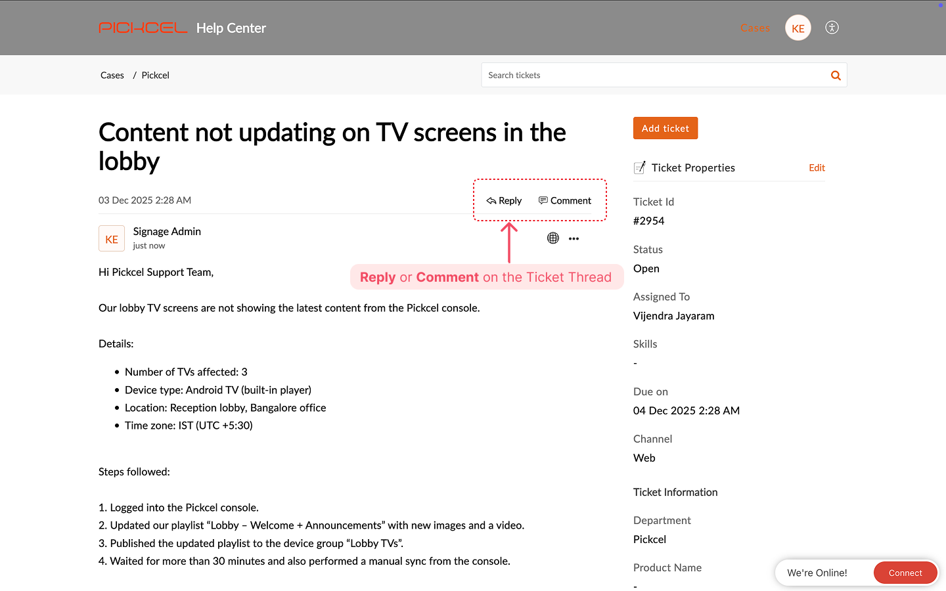Open the three-dot more options menu

pos(574,238)
